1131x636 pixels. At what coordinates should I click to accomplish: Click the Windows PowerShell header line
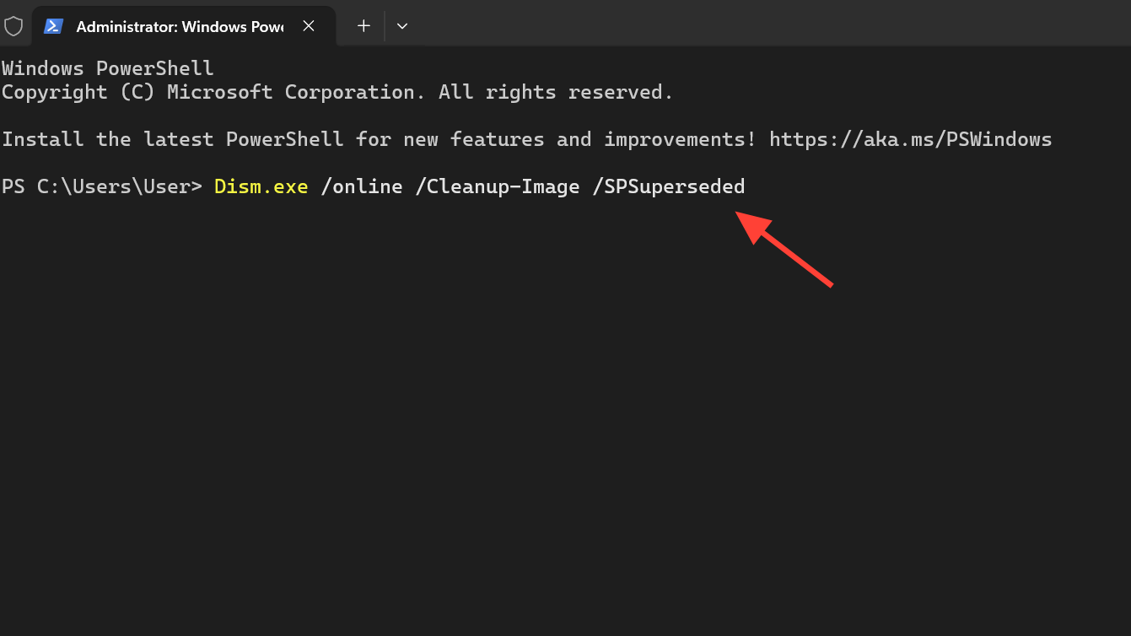point(108,68)
